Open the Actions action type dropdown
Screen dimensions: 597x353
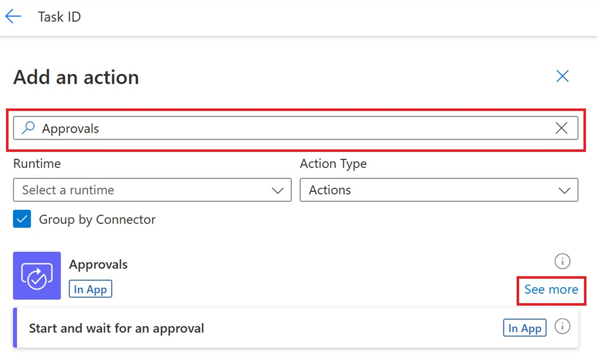(x=439, y=190)
